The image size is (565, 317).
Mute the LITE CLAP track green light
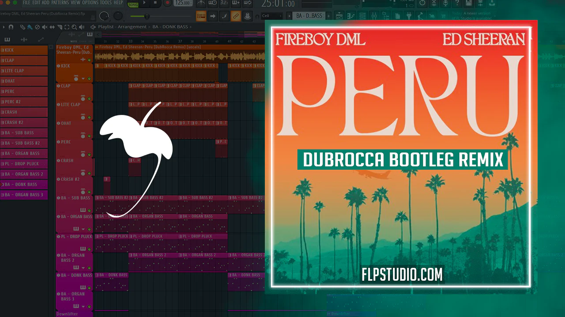pos(89,118)
